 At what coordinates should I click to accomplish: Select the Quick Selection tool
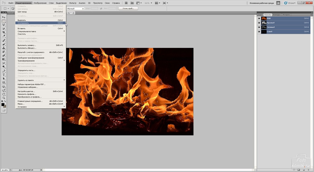coord(4,29)
